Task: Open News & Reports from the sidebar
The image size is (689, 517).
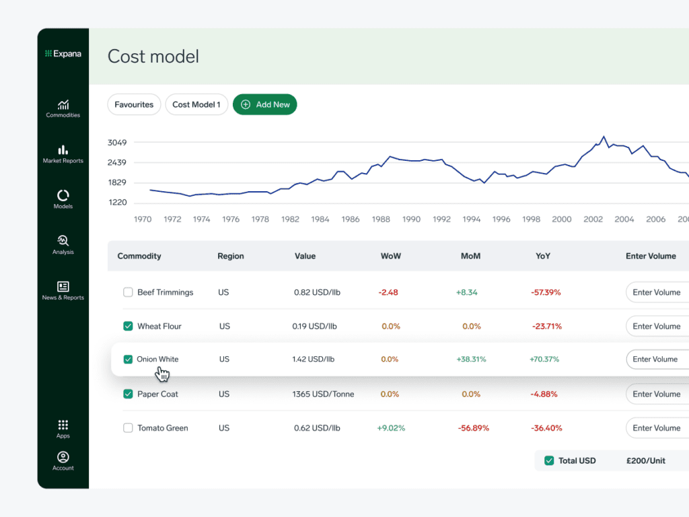Action: click(x=63, y=289)
